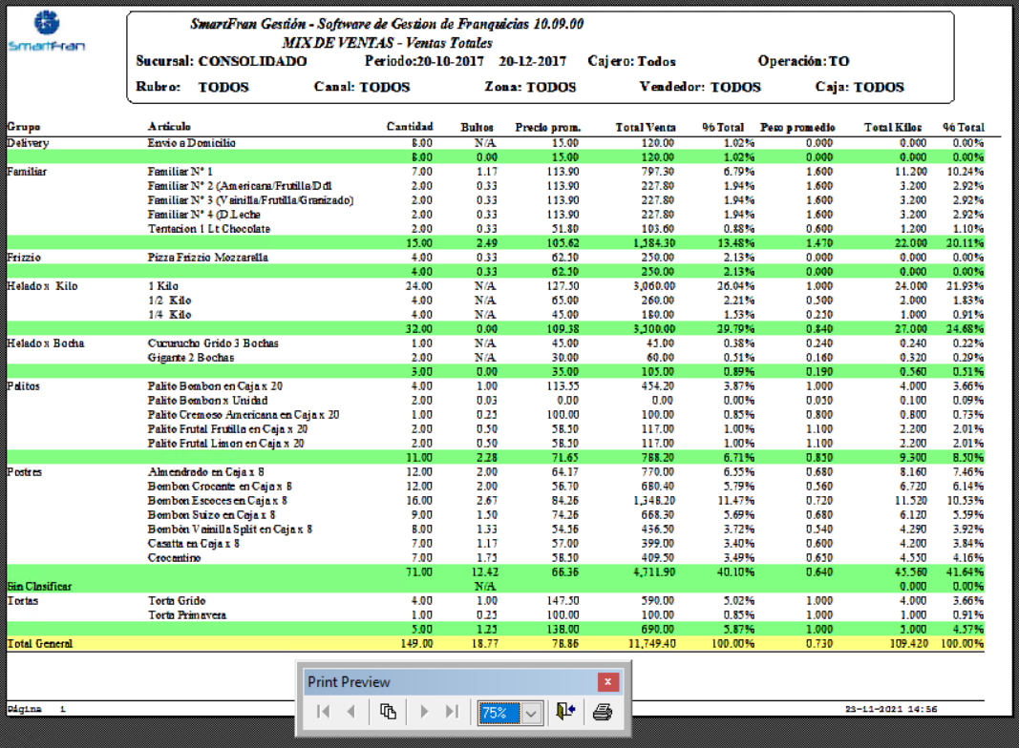Click the Total General row label
The height and width of the screenshot is (748, 1019).
click(40, 643)
